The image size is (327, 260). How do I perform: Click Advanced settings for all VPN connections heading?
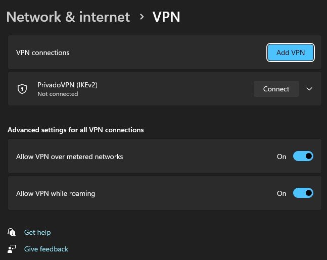pyautogui.click(x=76, y=130)
